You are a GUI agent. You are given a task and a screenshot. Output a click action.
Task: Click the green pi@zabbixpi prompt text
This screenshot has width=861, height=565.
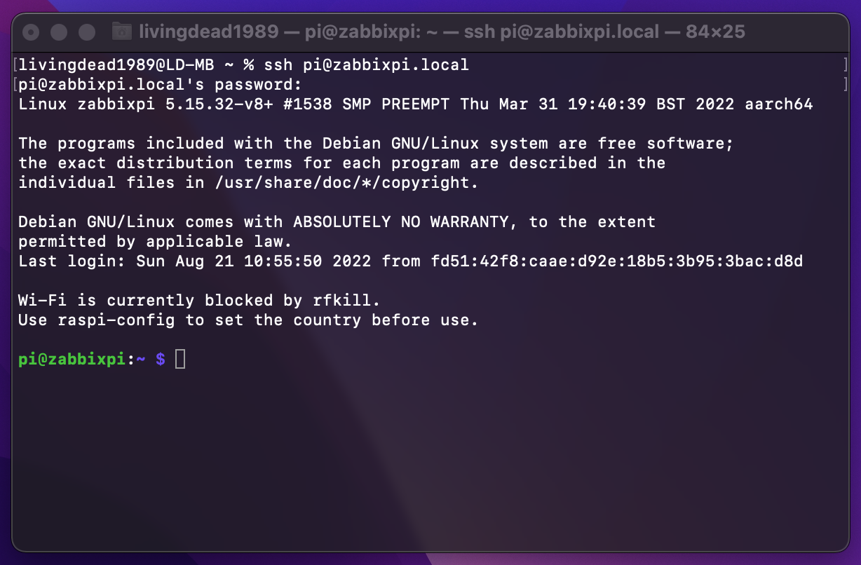point(72,359)
